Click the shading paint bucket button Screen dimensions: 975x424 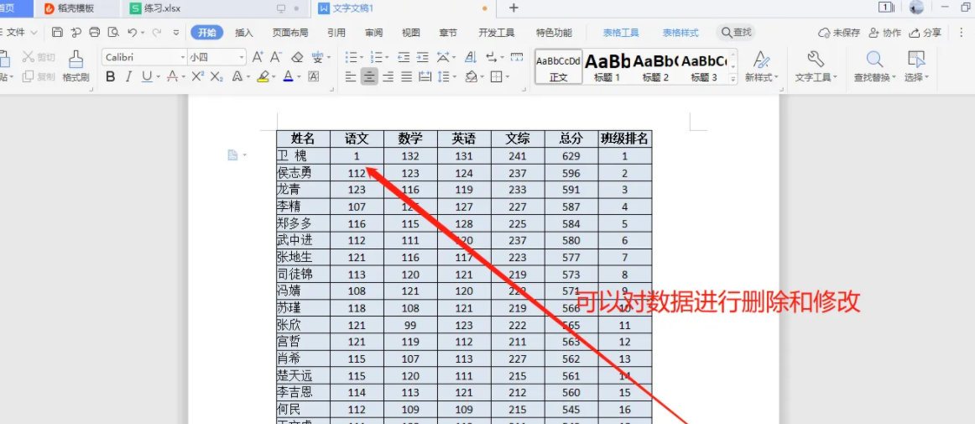[x=472, y=76]
